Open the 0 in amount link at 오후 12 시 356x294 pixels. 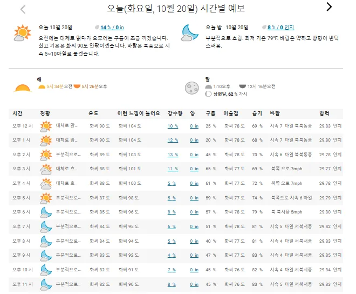click(x=194, y=126)
